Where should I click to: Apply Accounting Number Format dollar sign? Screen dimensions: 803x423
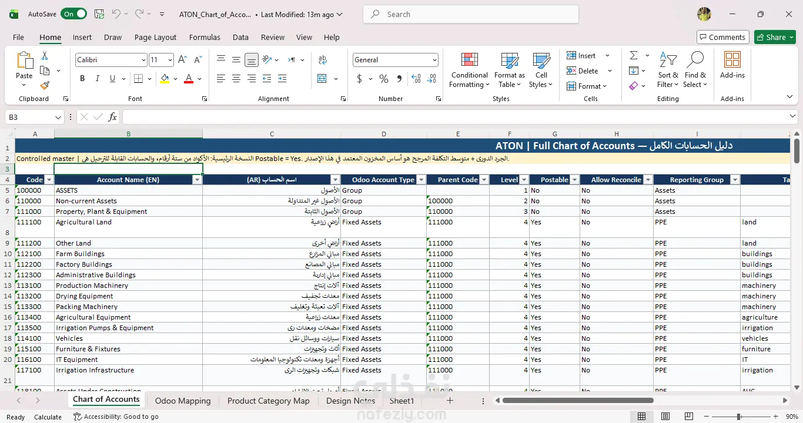(x=360, y=79)
